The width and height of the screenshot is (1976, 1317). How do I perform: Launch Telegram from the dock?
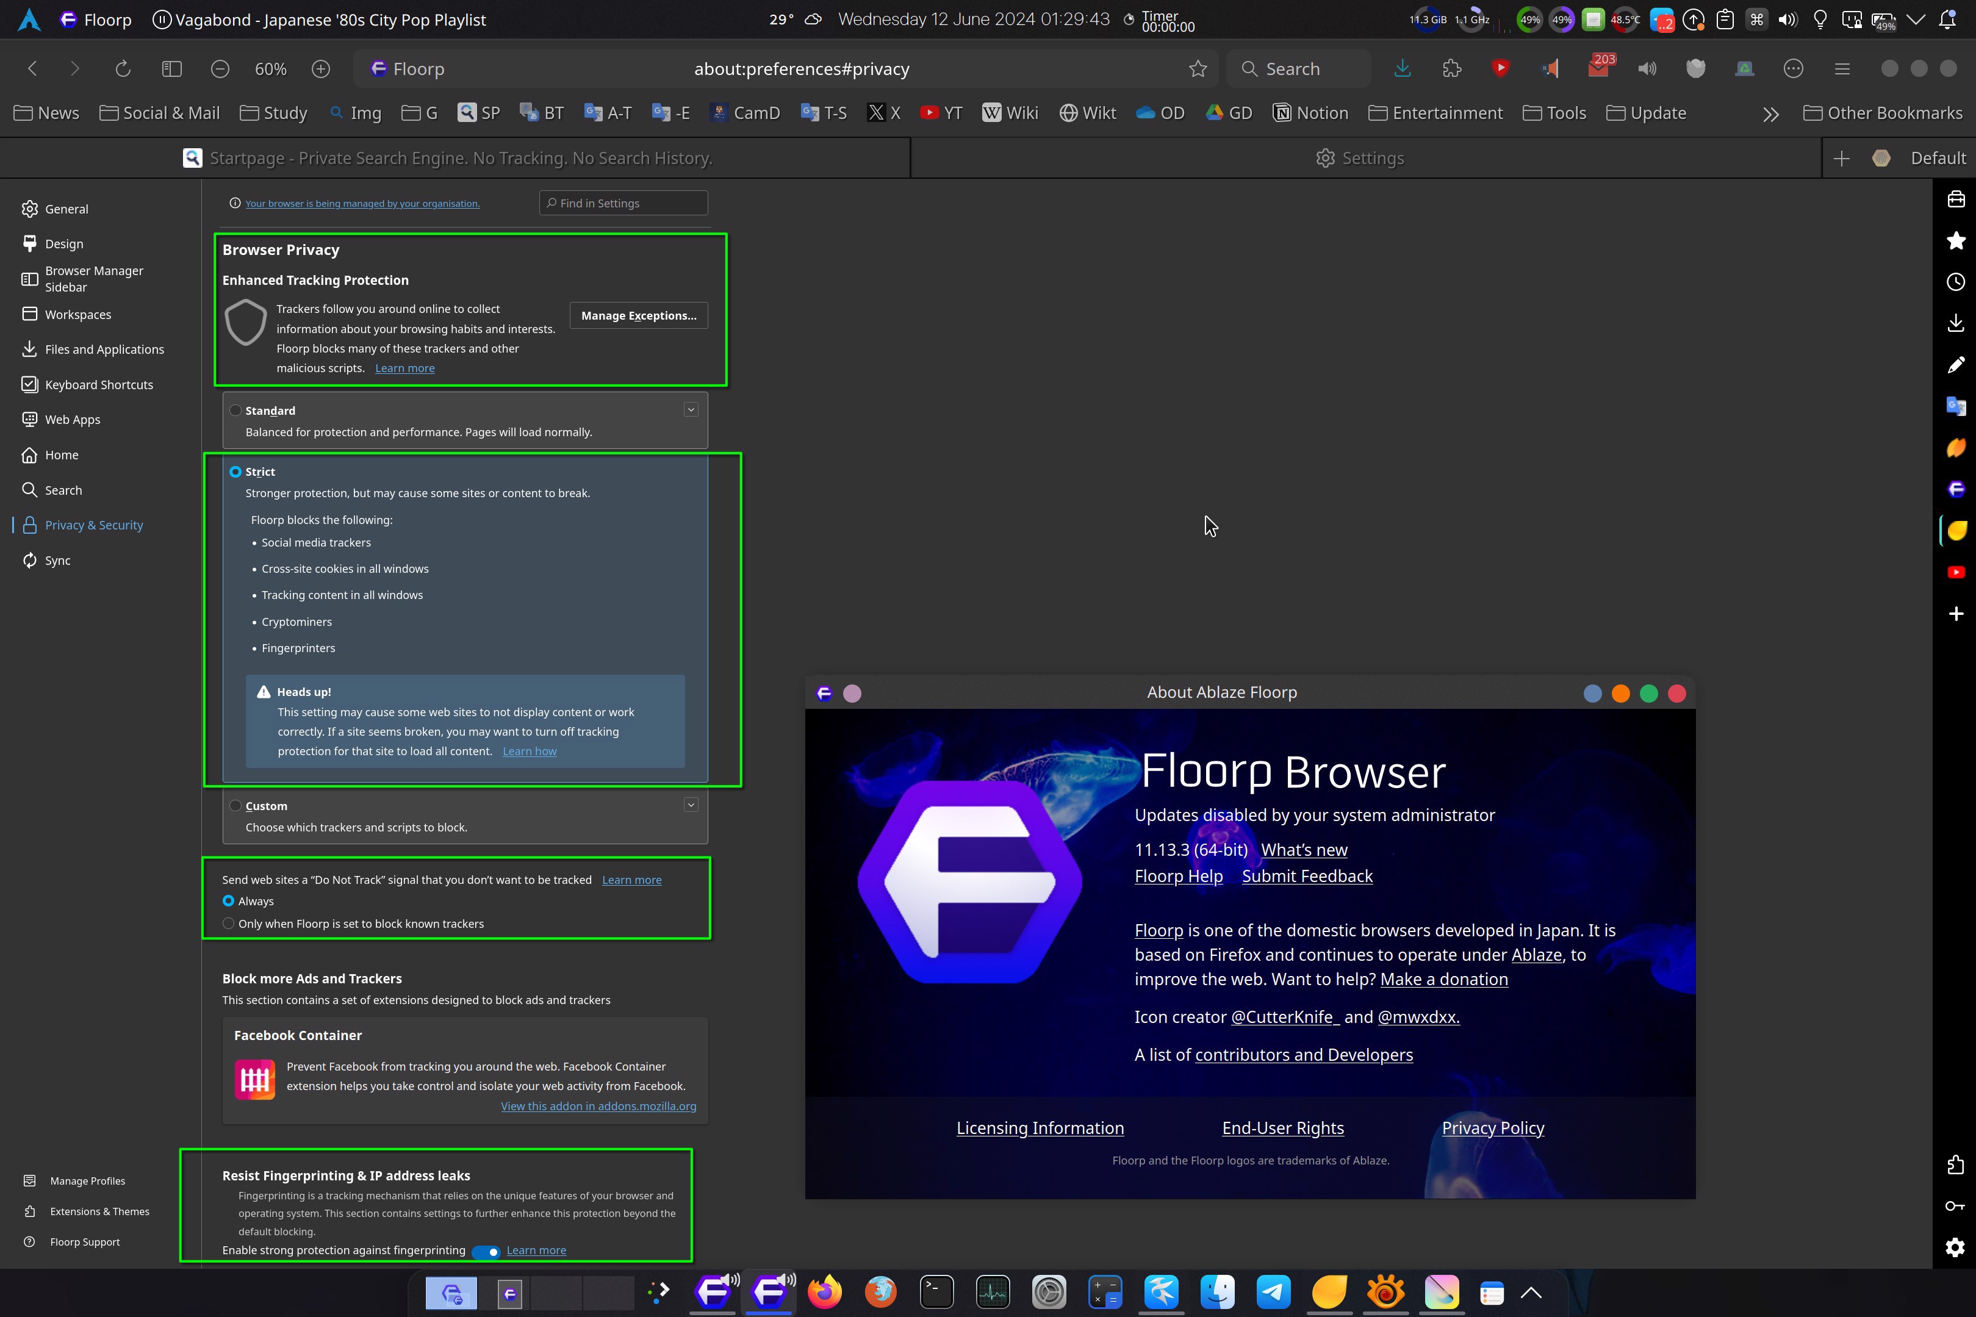1273,1292
